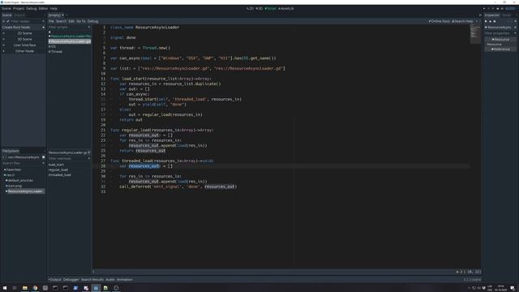
Task: Switch to the 3D workspace
Action: pyautogui.click(x=259, y=9)
